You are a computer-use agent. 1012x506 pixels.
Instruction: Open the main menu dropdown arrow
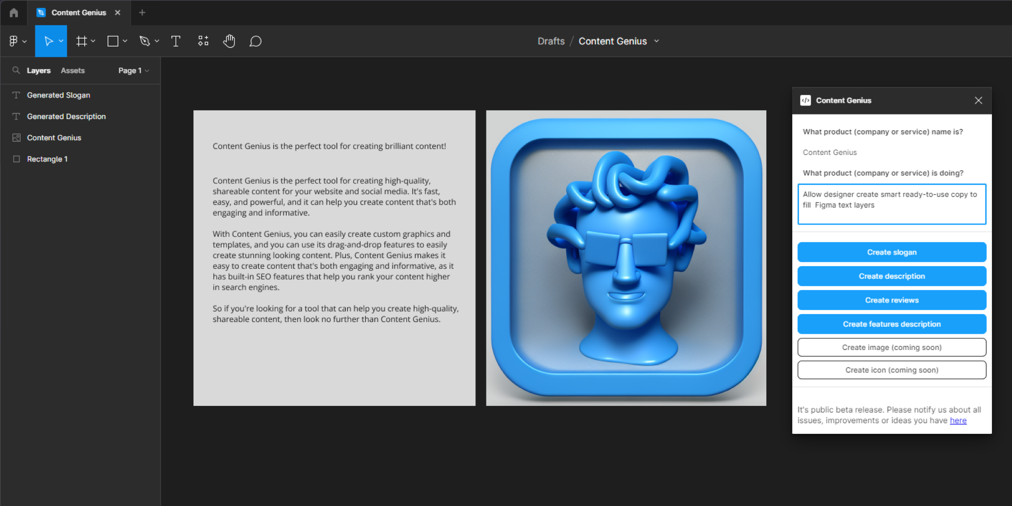pyautogui.click(x=24, y=41)
